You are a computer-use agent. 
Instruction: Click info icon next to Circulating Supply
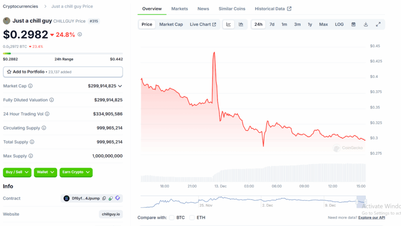pyautogui.click(x=44, y=128)
